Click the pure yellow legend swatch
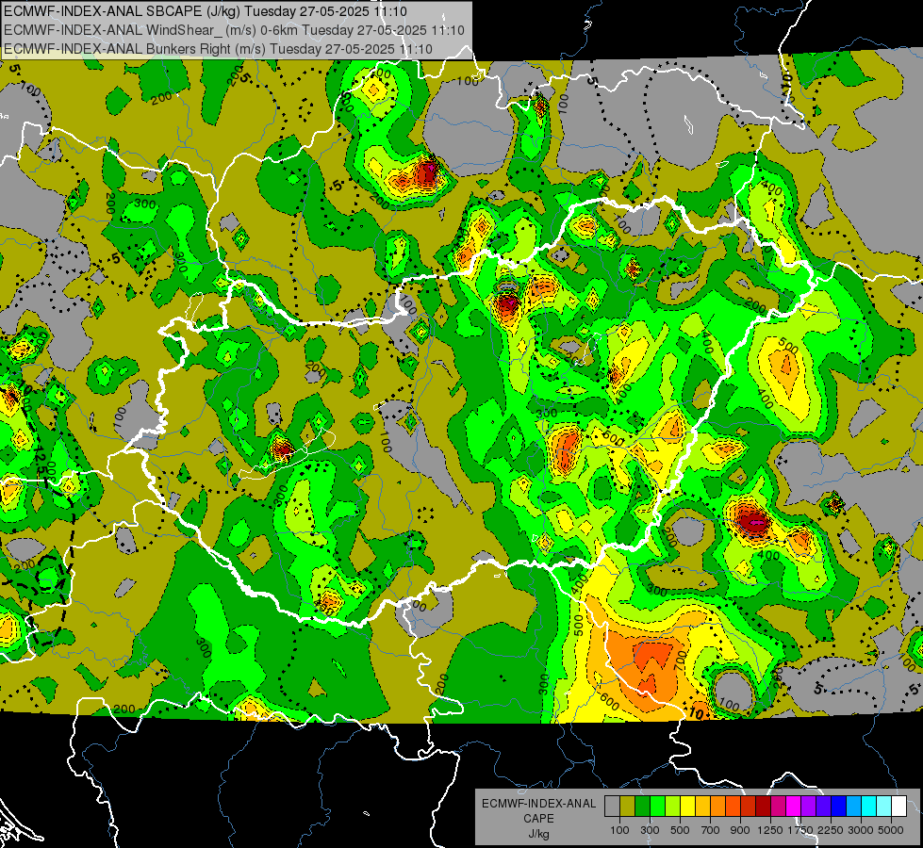 (688, 807)
